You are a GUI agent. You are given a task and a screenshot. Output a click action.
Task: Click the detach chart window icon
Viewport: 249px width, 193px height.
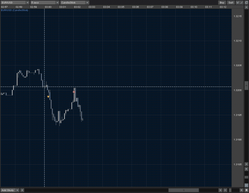click(x=247, y=2)
